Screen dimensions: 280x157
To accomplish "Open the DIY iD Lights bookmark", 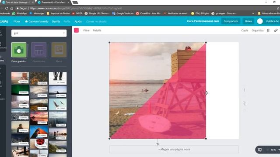I will (200, 14).
